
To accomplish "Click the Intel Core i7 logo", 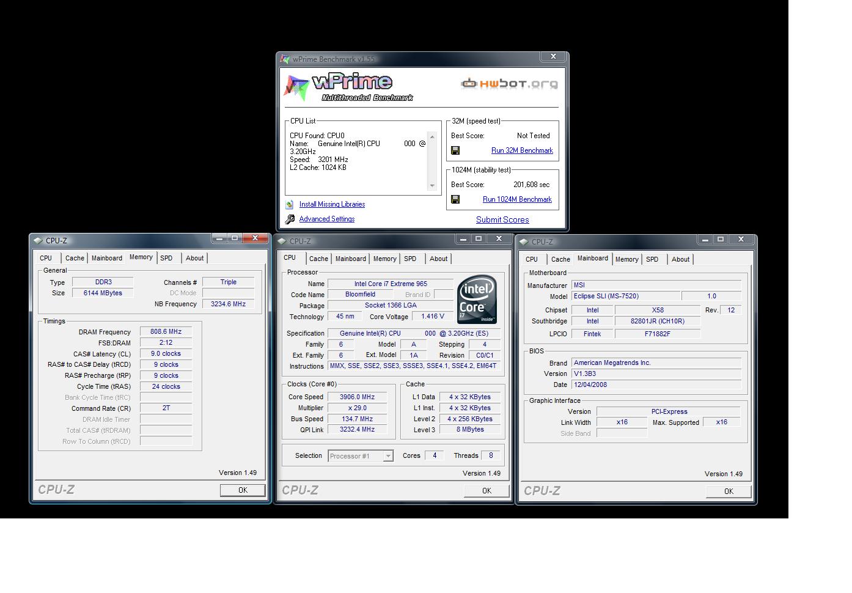I will tap(477, 300).
